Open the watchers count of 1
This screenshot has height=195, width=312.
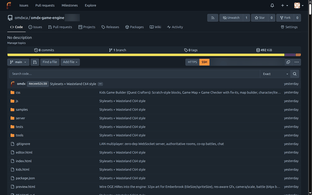(x=246, y=18)
